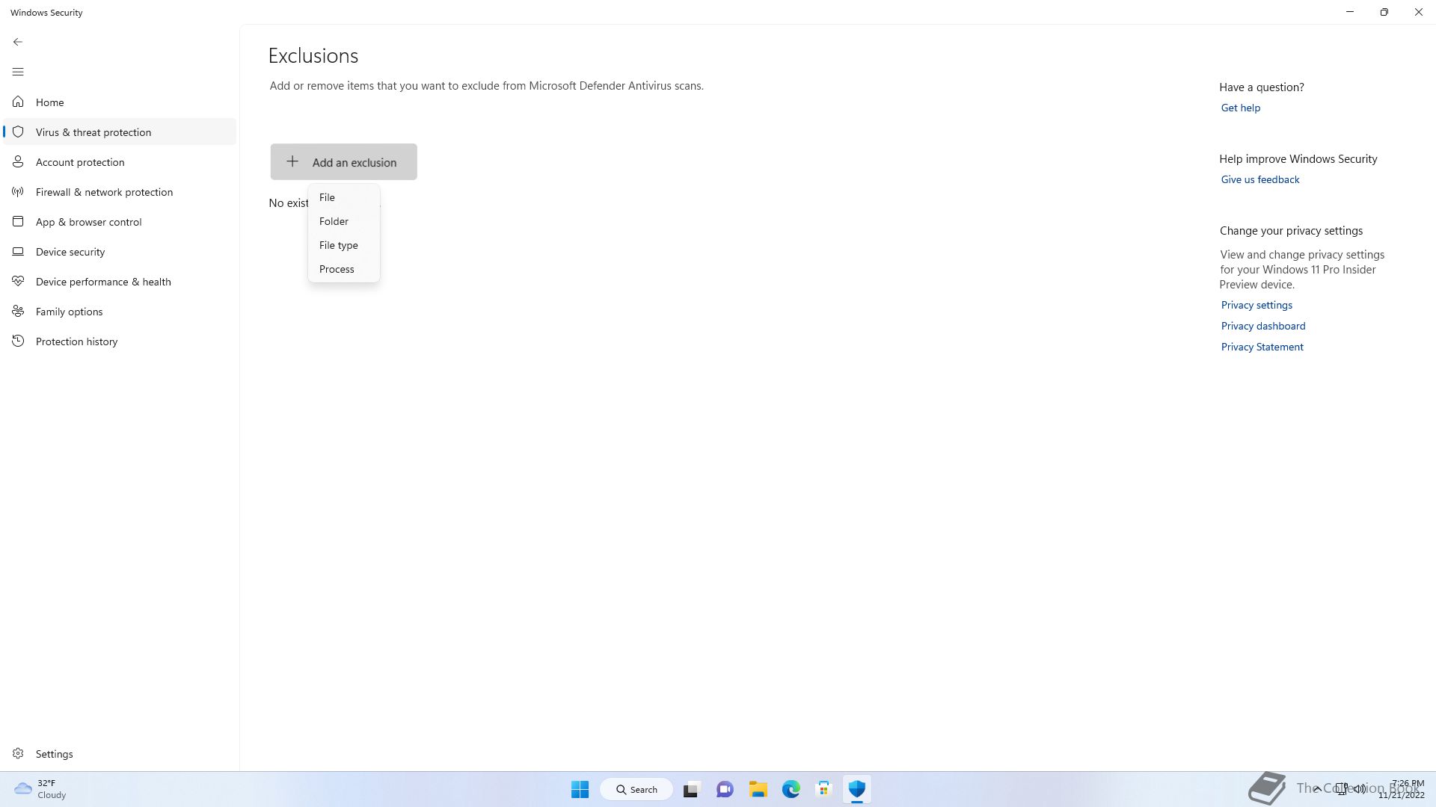Screen dimensions: 1436x807
Task: Click the Account protection person icon
Action: [x=18, y=161]
